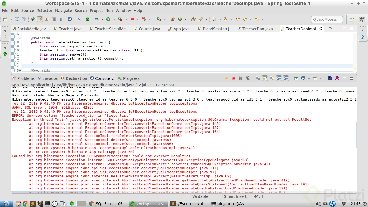Switch to the TeacherDao.java editor tab
The width and height of the screenshot is (368, 207).
point(255,29)
